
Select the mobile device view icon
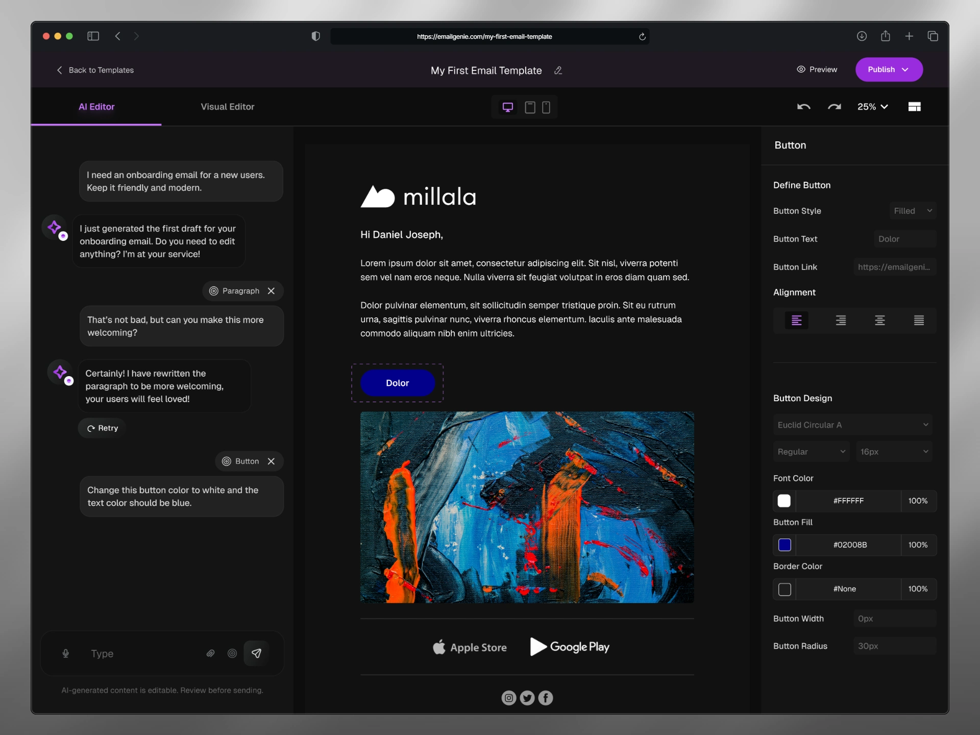(546, 107)
